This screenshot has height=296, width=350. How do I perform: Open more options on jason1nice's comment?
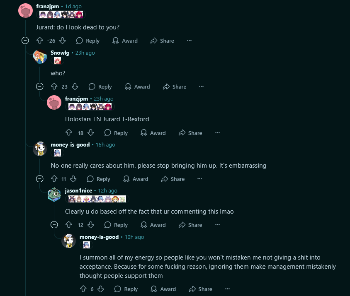pos(217,225)
